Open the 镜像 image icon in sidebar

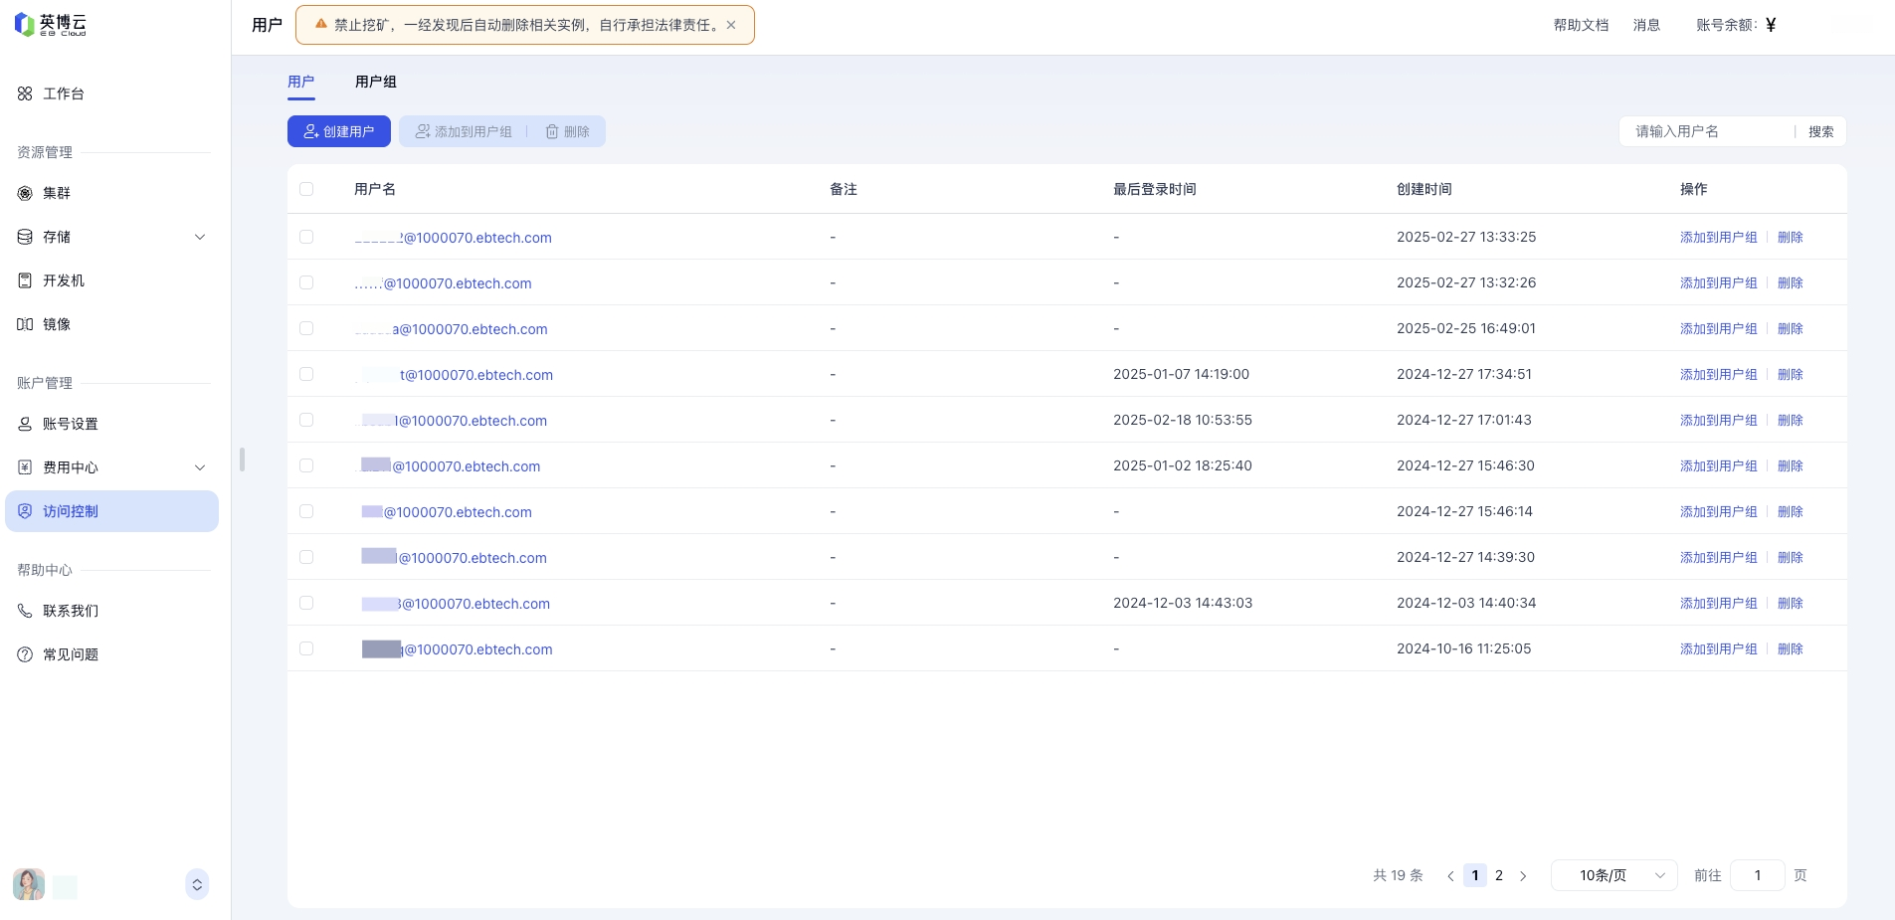pyautogui.click(x=25, y=324)
